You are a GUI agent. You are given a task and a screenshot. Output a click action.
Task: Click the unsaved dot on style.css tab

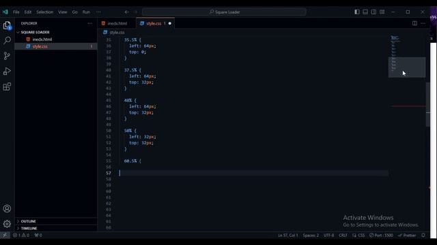point(170,23)
